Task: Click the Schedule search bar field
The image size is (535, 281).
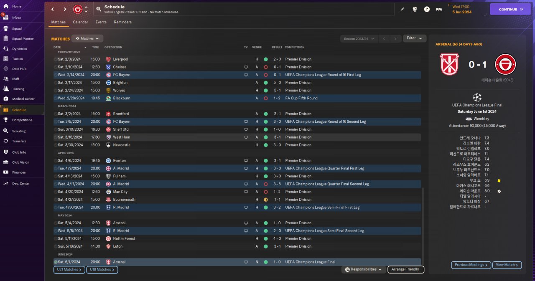Action: tap(244, 9)
